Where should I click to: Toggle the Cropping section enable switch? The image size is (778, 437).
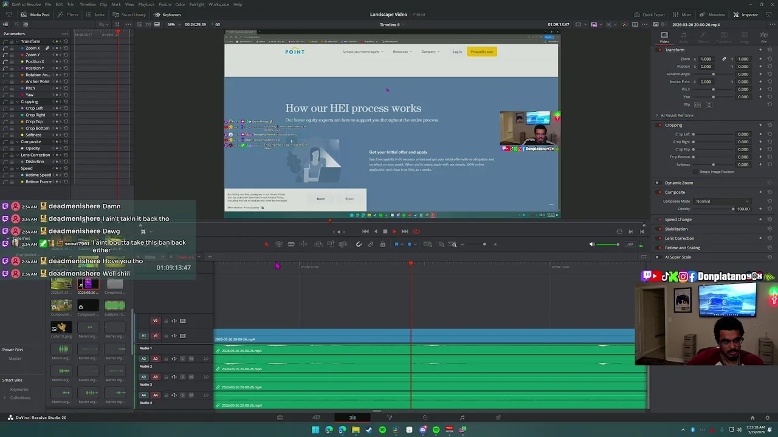pos(660,125)
